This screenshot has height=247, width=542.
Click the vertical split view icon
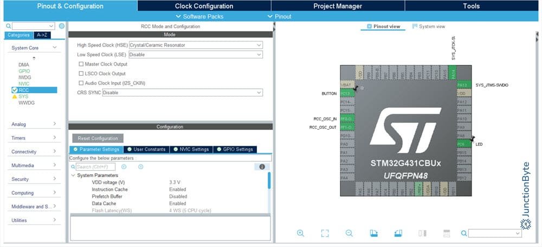coord(422,233)
